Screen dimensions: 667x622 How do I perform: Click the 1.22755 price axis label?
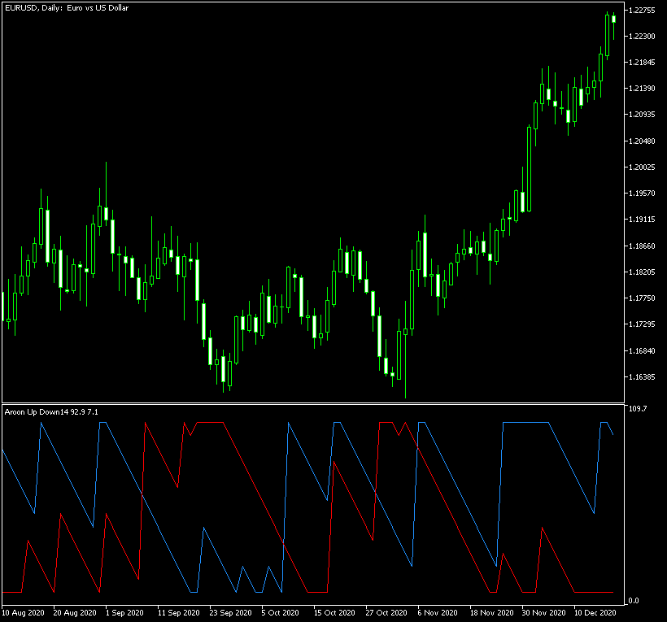pos(644,11)
